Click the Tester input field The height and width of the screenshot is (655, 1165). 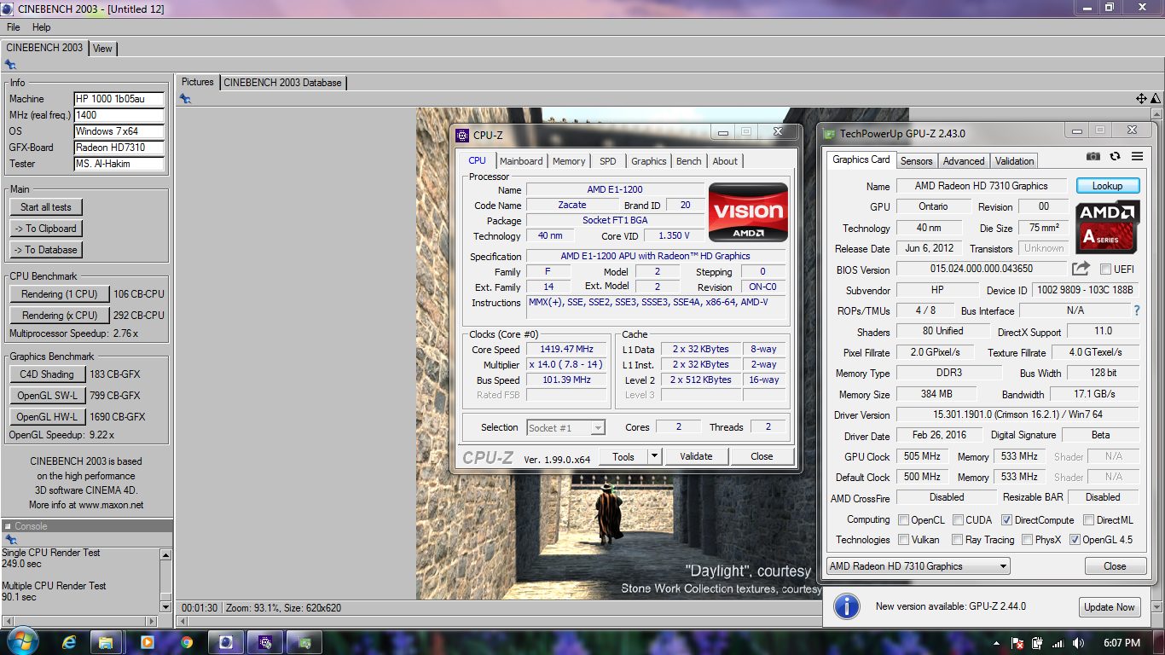(119, 164)
